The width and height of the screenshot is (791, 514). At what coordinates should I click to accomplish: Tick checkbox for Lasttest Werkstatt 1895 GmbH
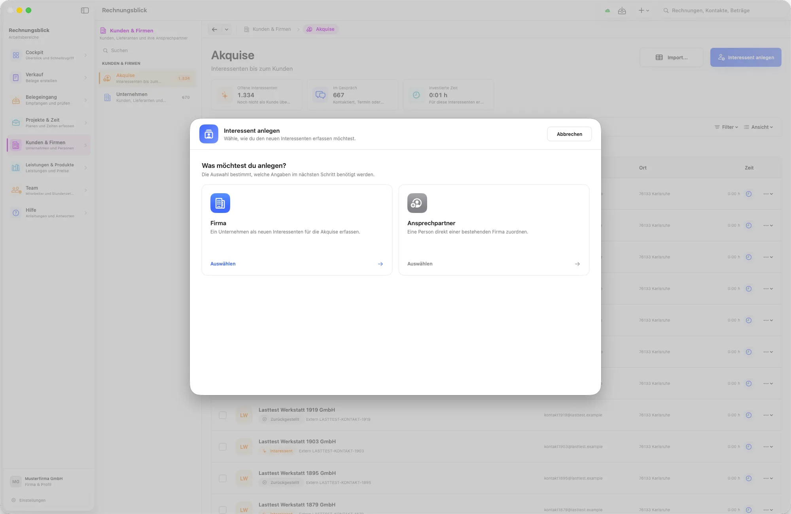(223, 478)
